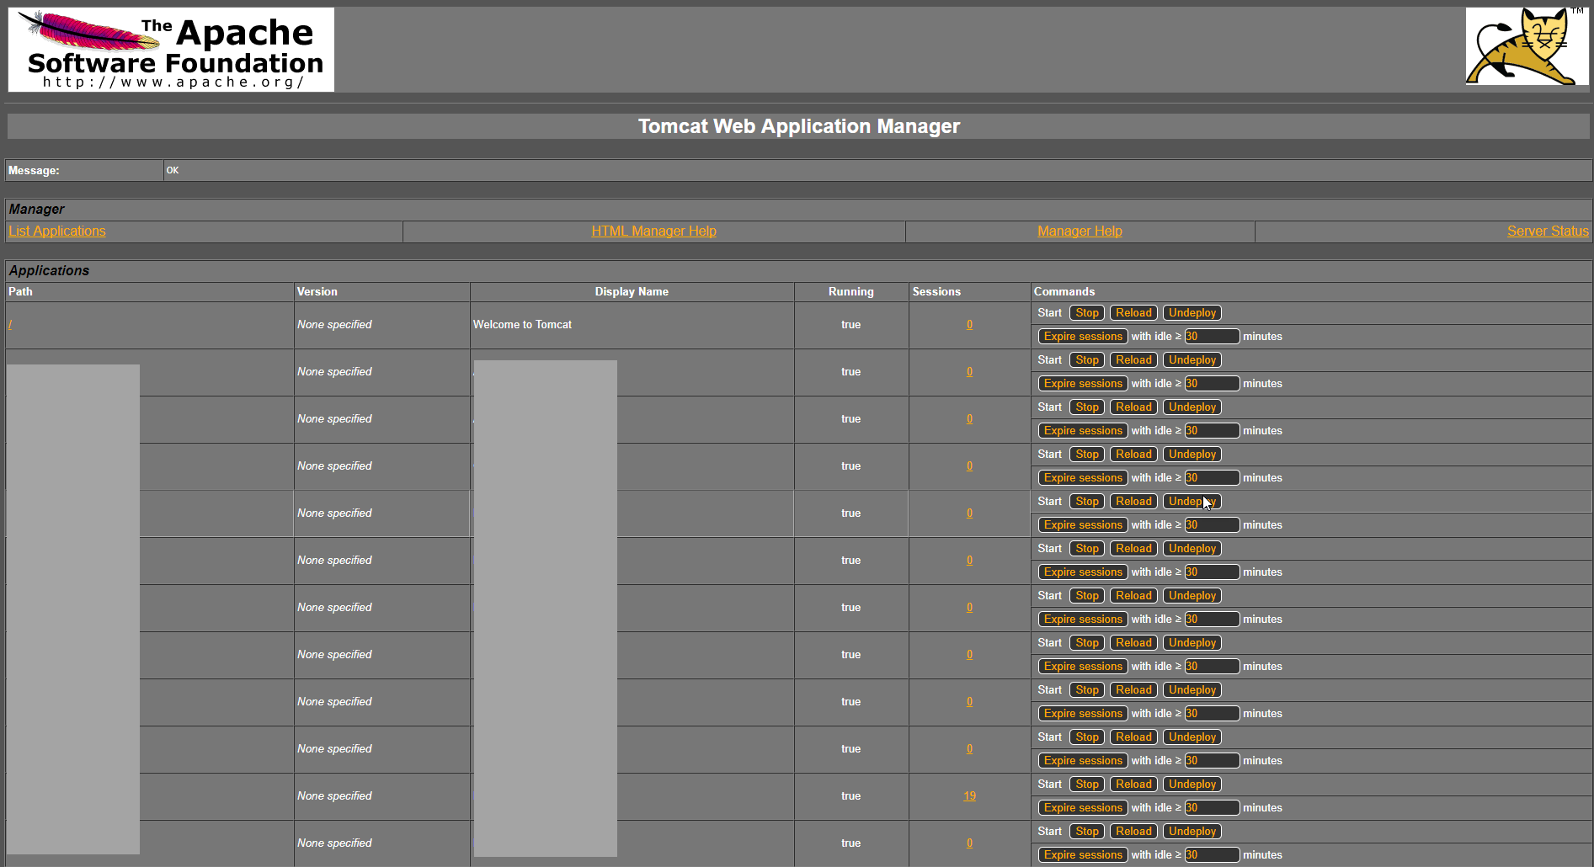Stop the Welcome to Tomcat application
This screenshot has height=867, width=1594.
click(x=1086, y=312)
